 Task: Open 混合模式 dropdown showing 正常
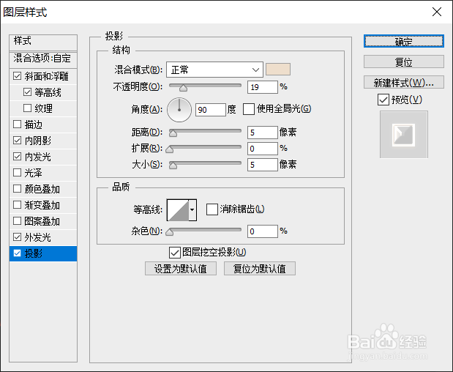pyautogui.click(x=214, y=70)
